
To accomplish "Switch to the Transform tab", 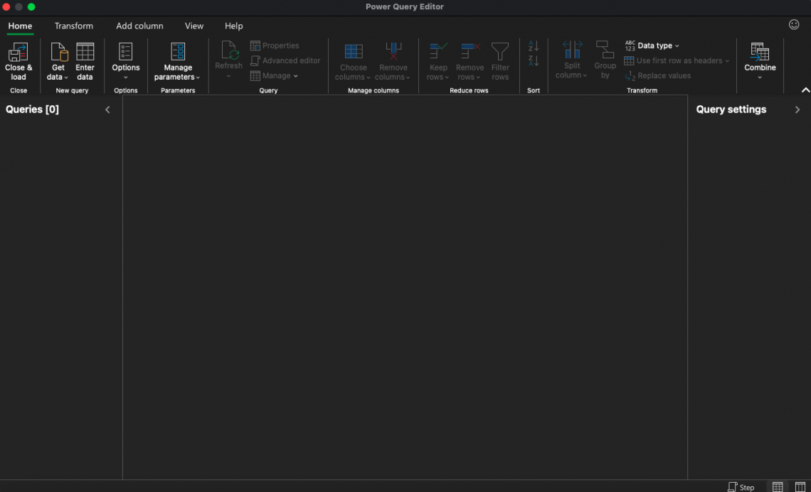I will tap(74, 26).
